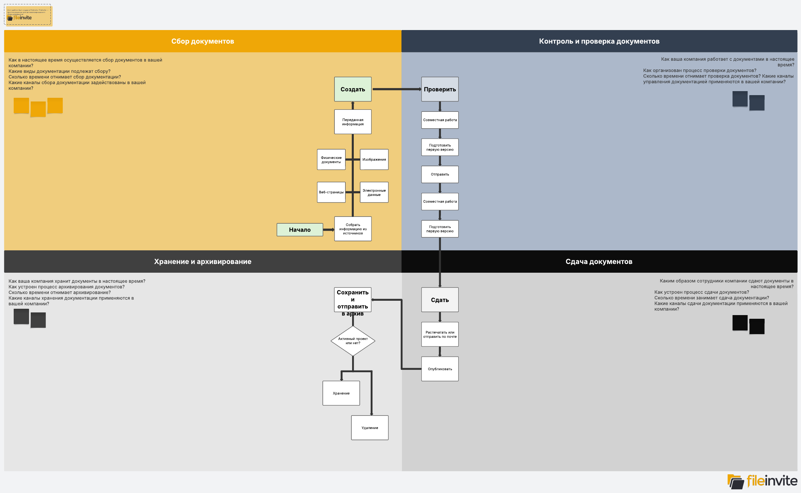The height and width of the screenshot is (493, 801).
Task: Select the 'Веб-страницы' source box
Action: 331,192
